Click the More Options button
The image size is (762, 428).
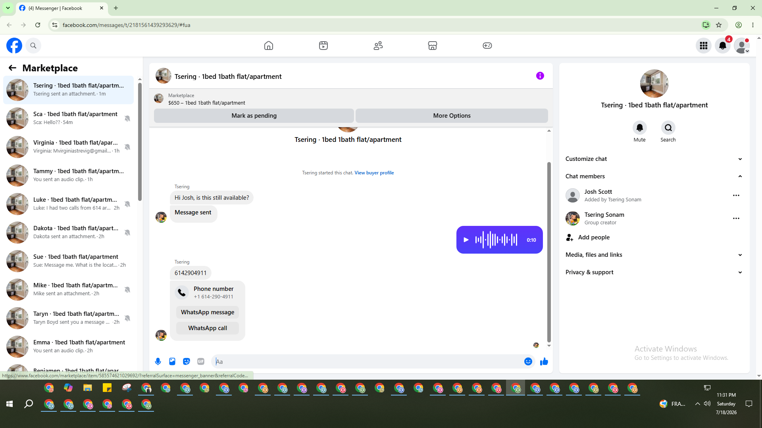click(x=452, y=116)
